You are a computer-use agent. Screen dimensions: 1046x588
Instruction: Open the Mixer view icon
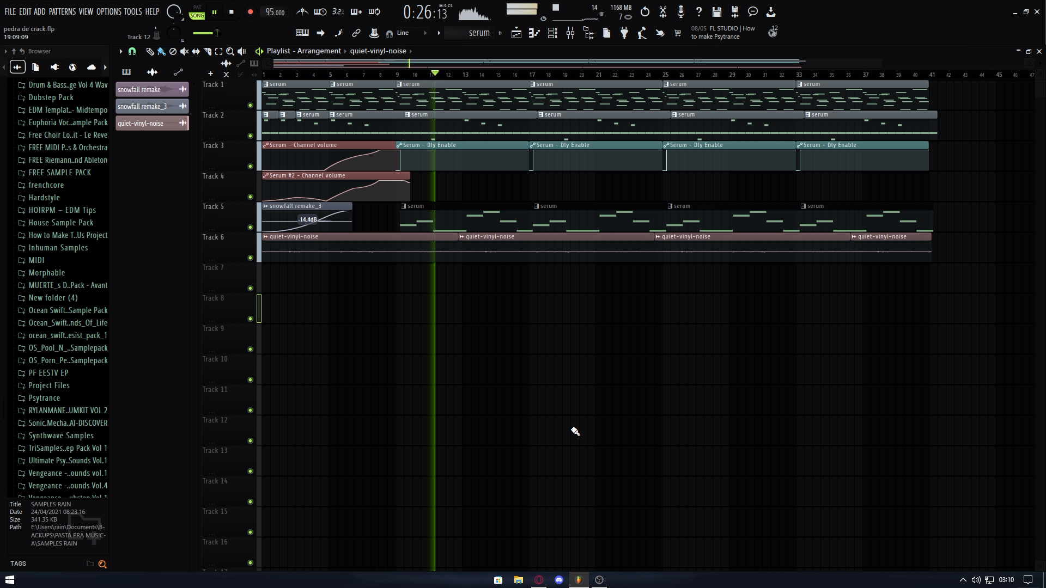click(x=570, y=33)
